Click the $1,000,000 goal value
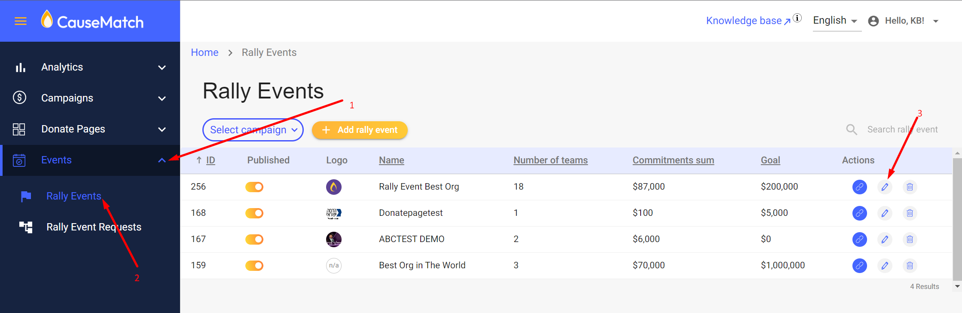The width and height of the screenshot is (962, 313). point(783,265)
